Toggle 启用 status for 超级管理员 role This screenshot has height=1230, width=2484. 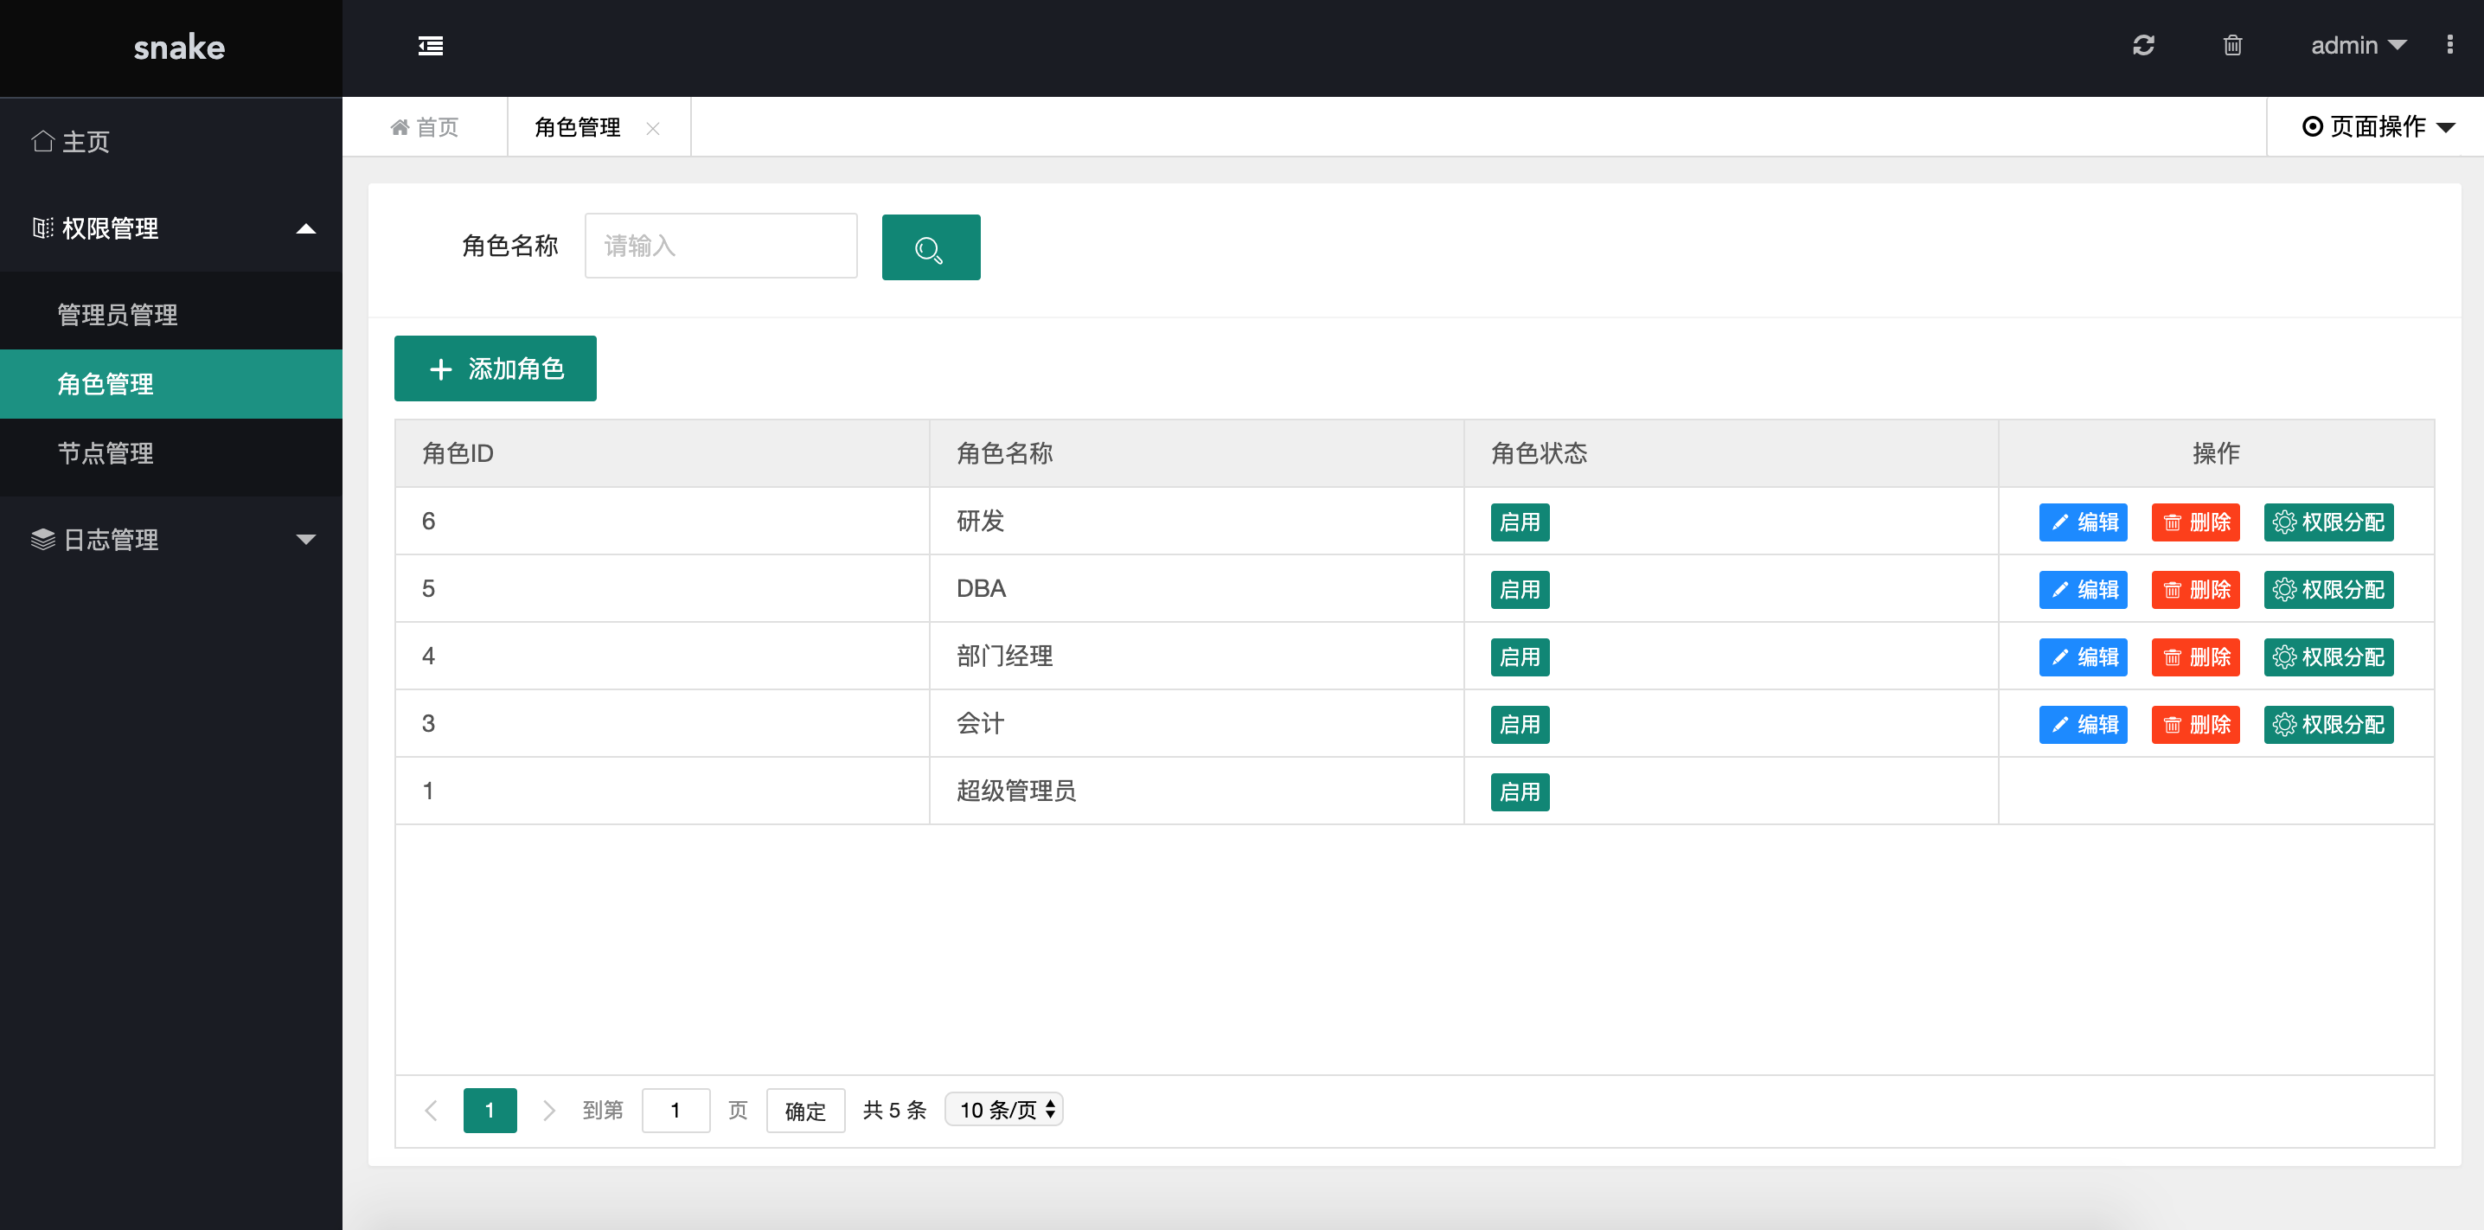click(1519, 792)
